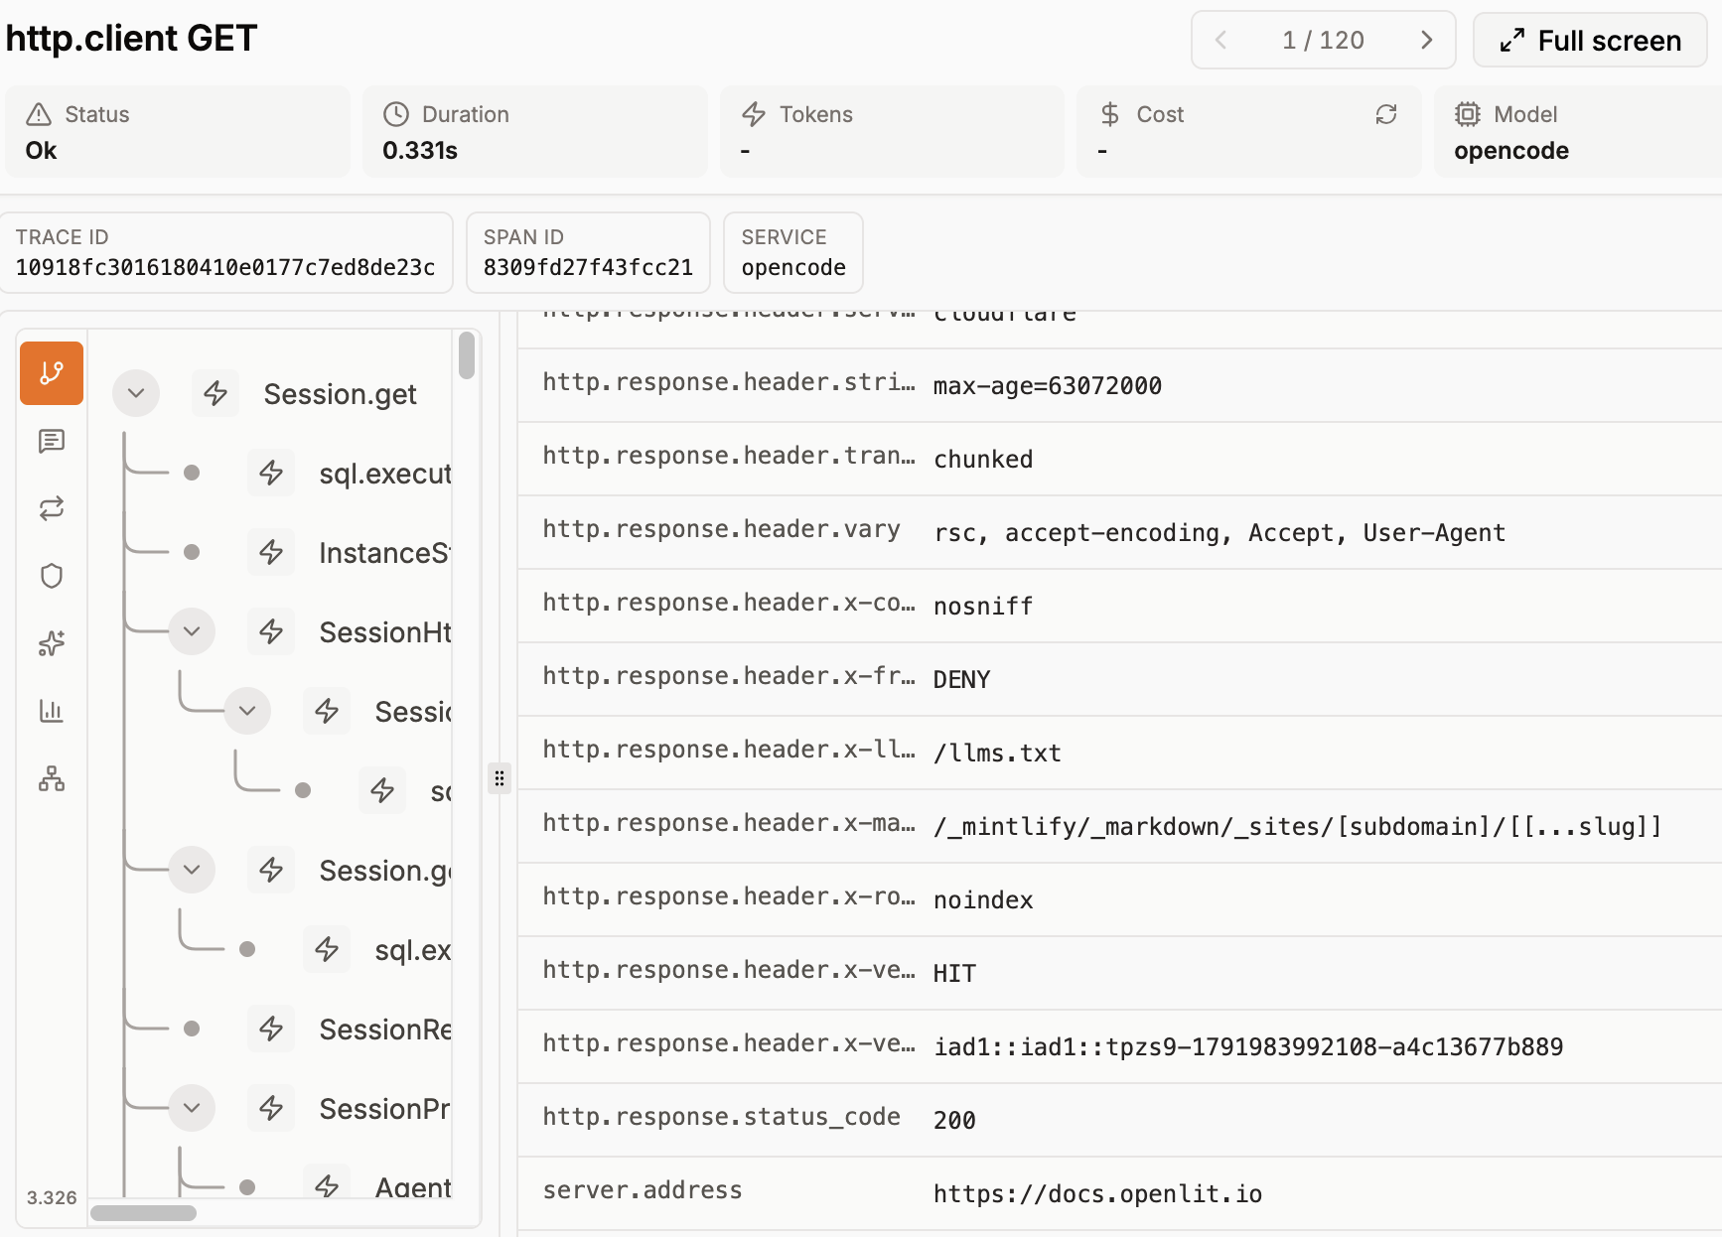Viewport: 1722px width, 1237px height.
Task: Click the max-age=63072000 header value
Action: pyautogui.click(x=1048, y=385)
